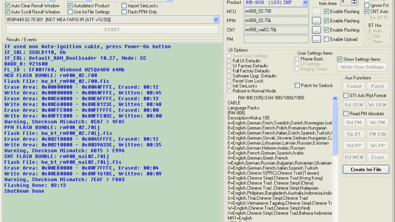This screenshot has height=222, width=395.
Task: Select 'ShutDown Done' log line
Action: click(24, 191)
